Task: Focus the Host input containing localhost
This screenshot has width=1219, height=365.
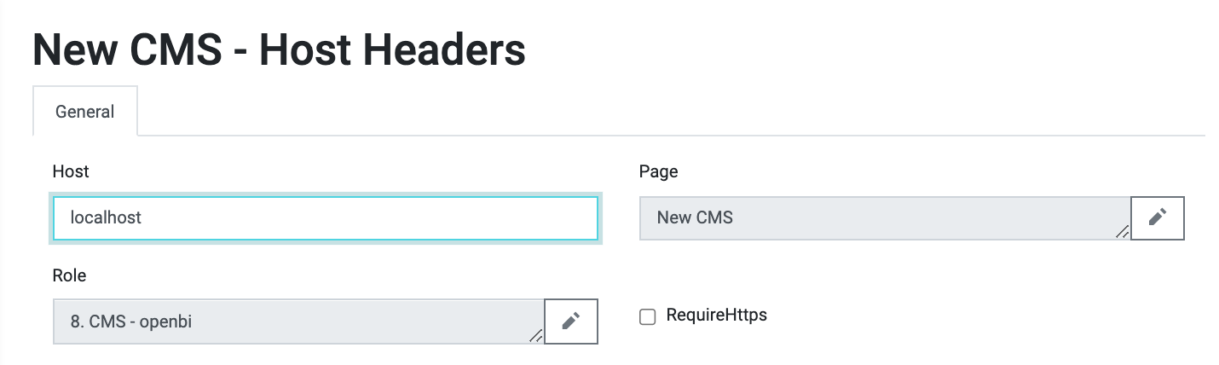Action: point(326,218)
